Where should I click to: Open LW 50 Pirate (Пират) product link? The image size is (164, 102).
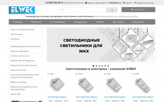(x=57, y=97)
